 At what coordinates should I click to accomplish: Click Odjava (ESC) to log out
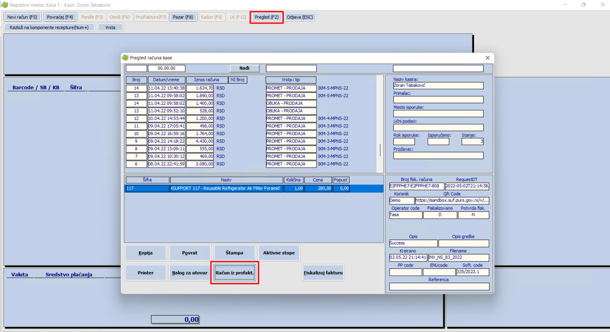coord(300,17)
